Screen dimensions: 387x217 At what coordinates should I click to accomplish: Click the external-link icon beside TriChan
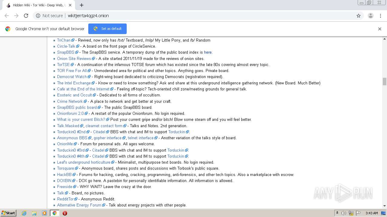[x=73, y=40]
